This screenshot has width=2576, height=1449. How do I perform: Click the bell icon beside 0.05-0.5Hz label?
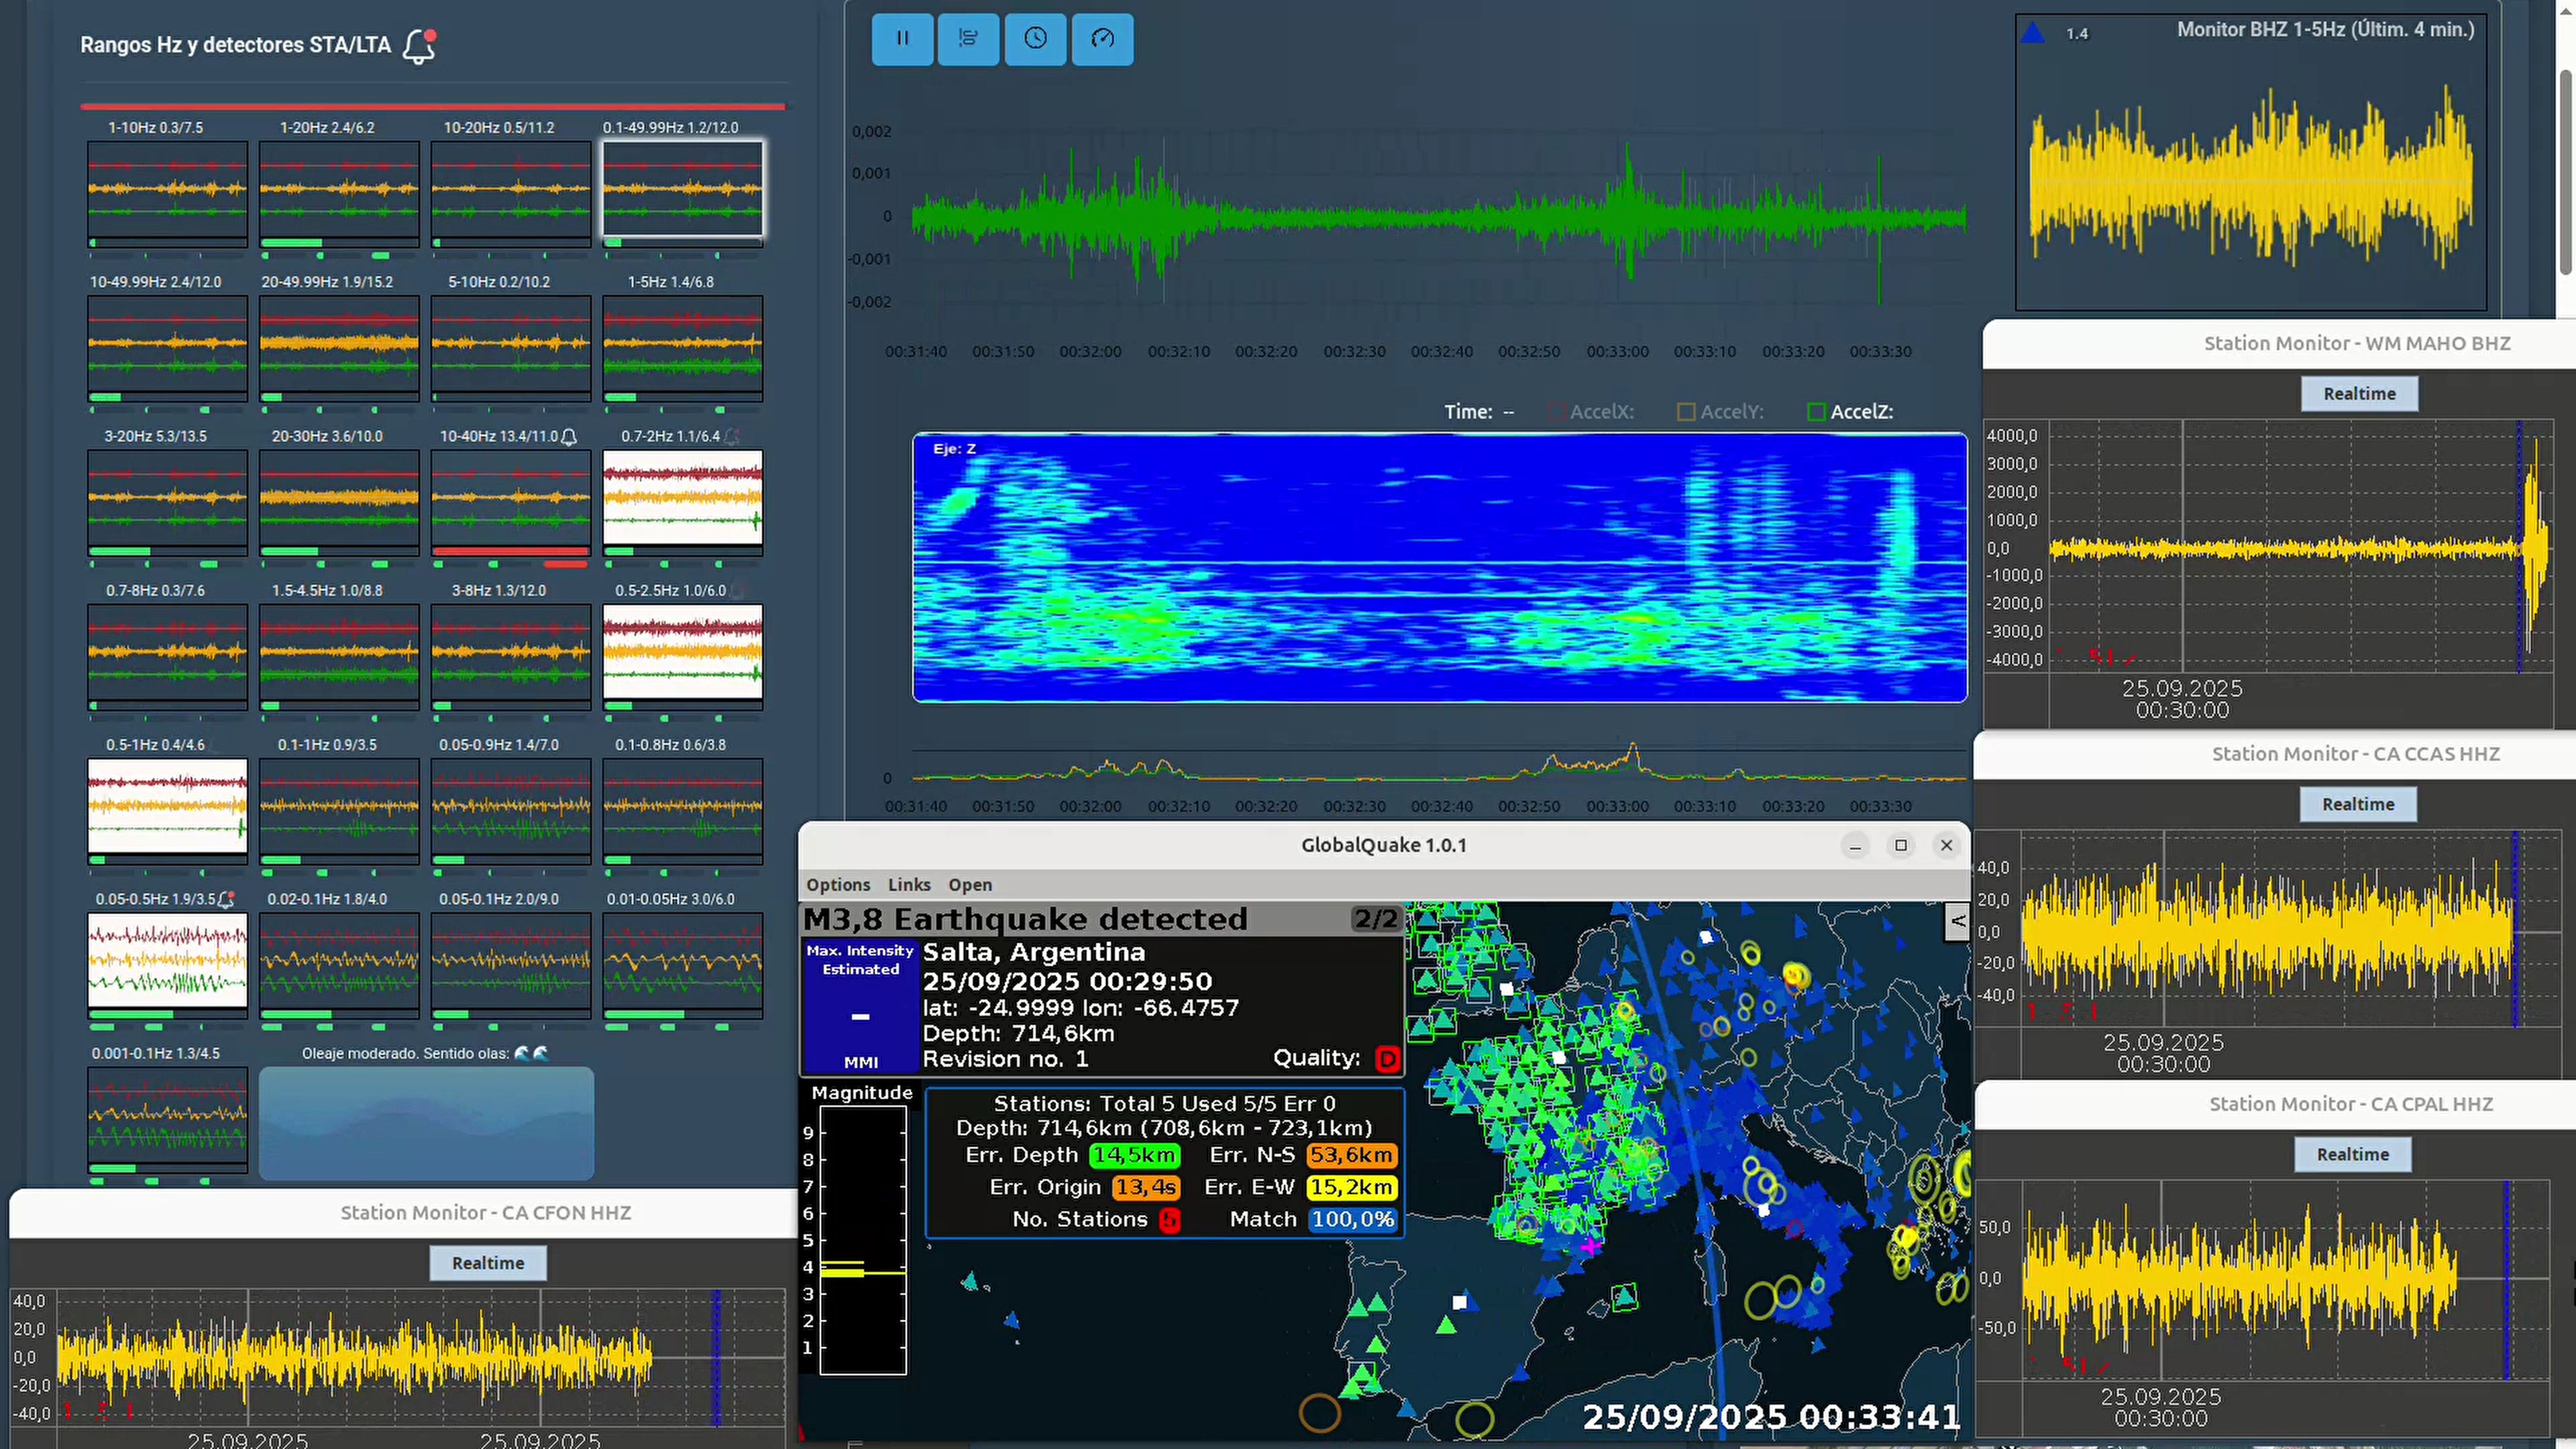pyautogui.click(x=226, y=899)
